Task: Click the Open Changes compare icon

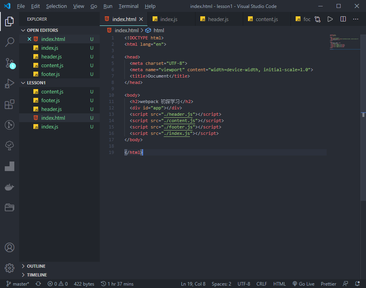Action: point(318,19)
